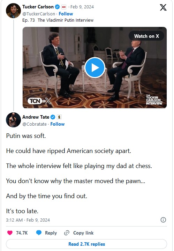The height and width of the screenshot is (251, 174).
Task: Like the tweet with heart icon
Action: [10, 233]
